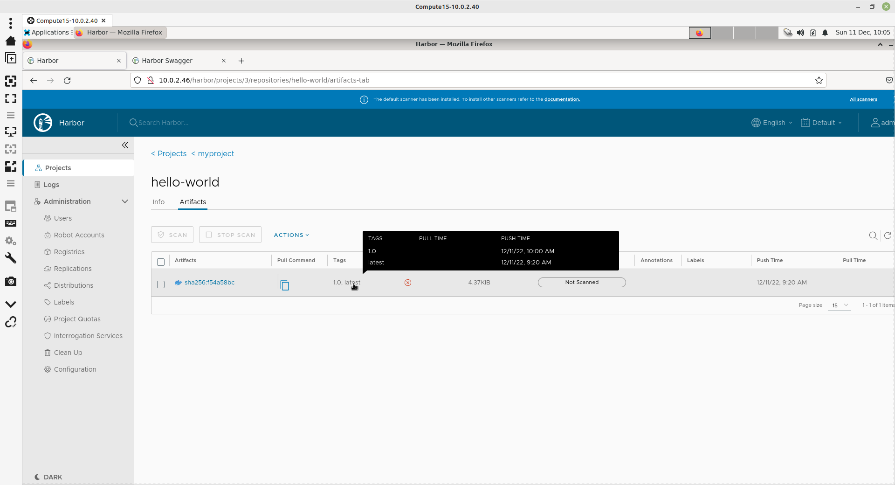
Task: Open the ACTIONS dropdown
Action: 291,235
